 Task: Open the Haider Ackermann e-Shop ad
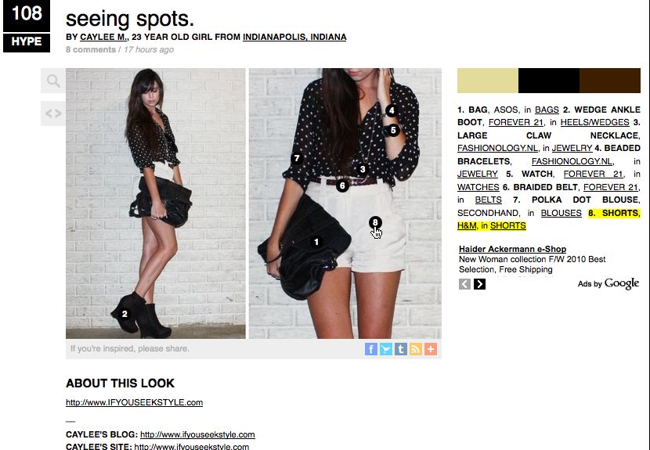512,249
